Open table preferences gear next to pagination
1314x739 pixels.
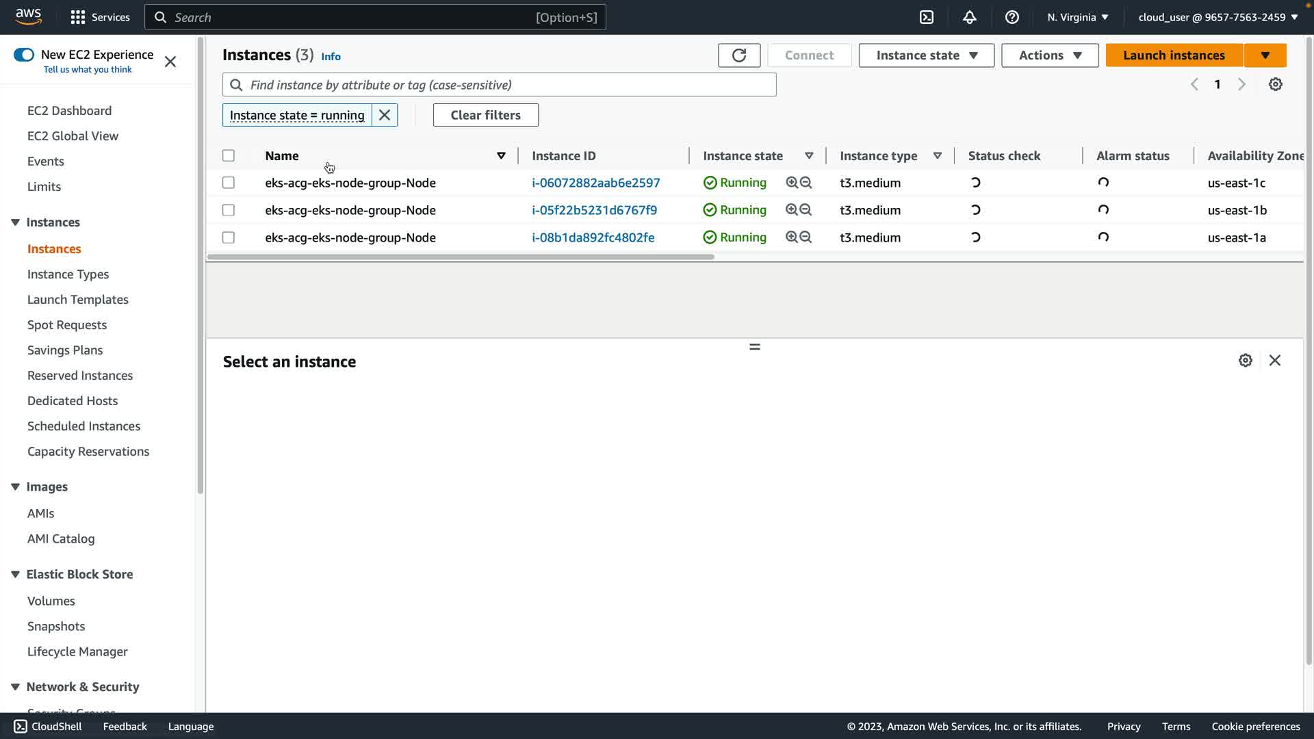pos(1275,85)
